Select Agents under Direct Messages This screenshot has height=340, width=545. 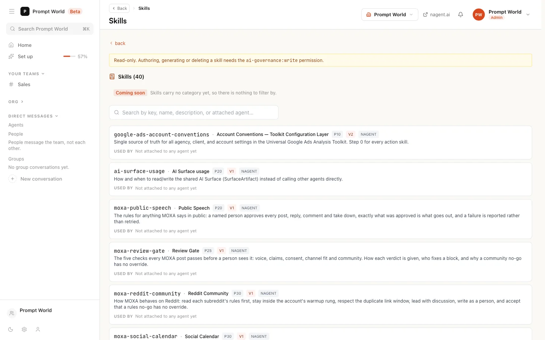coord(16,125)
